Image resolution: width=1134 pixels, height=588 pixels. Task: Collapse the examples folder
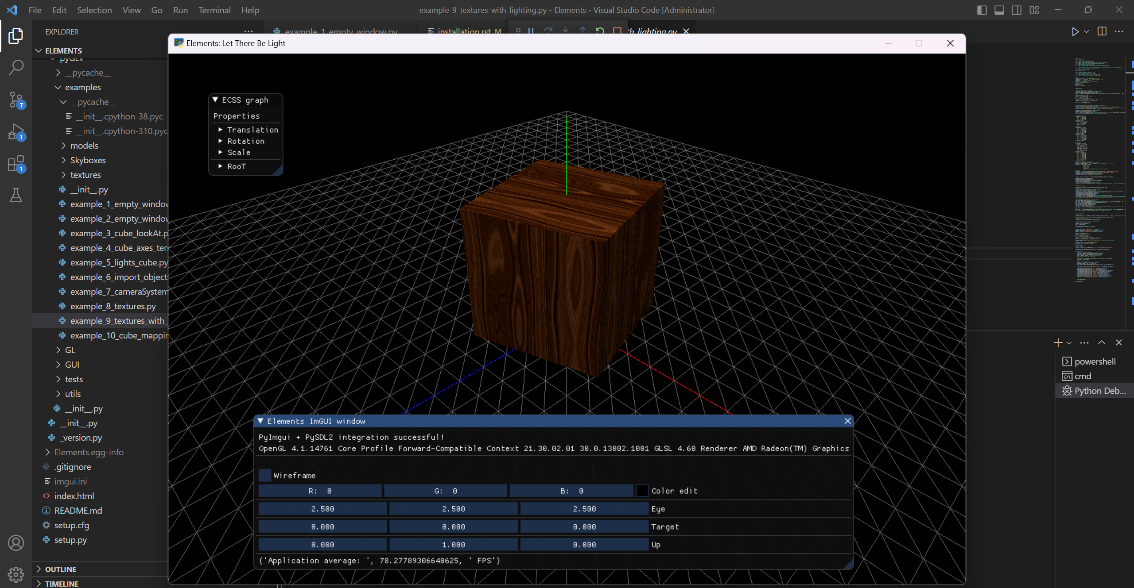point(83,87)
